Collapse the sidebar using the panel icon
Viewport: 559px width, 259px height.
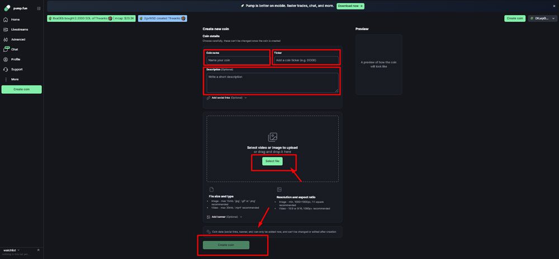point(39,8)
